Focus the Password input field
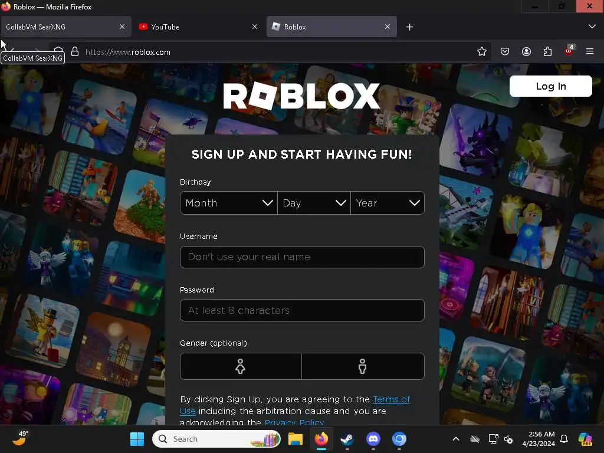Viewport: 604px width, 453px height. click(302, 310)
